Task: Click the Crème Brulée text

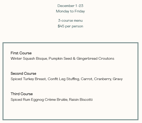Action: coord(56,100)
